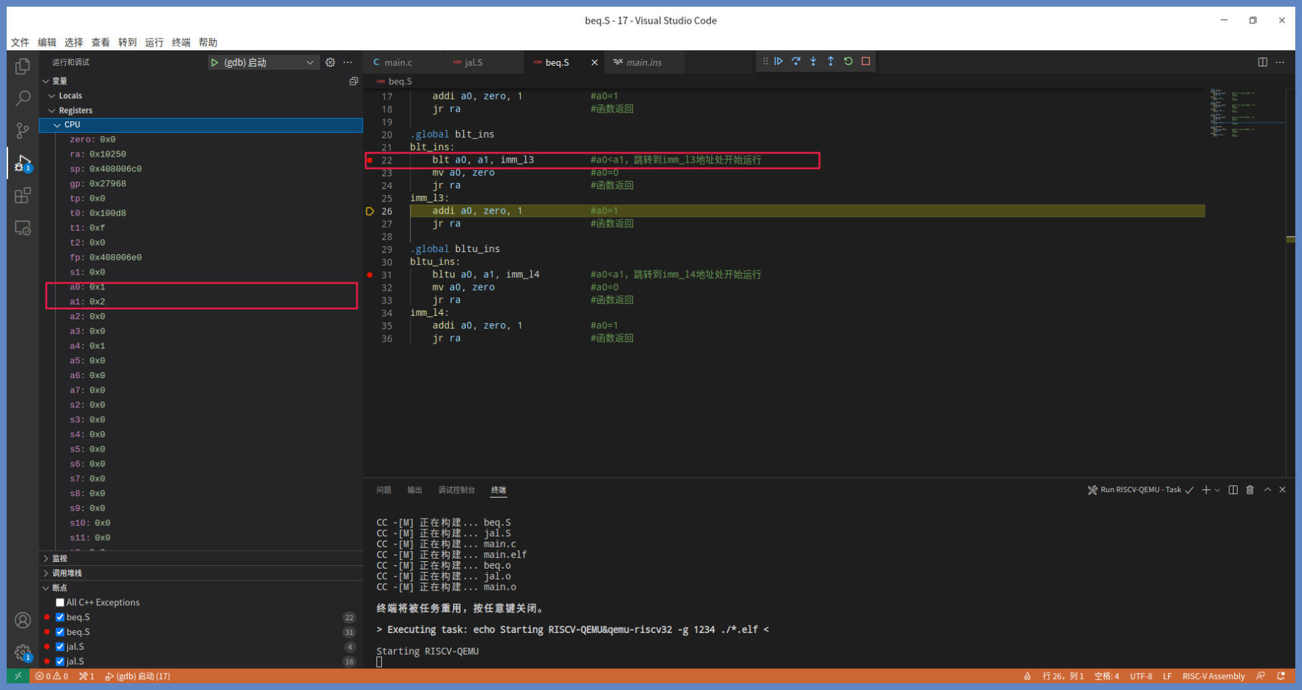1302x690 pixels.
Task: Open the 运行 menu in menu bar
Action: click(154, 42)
